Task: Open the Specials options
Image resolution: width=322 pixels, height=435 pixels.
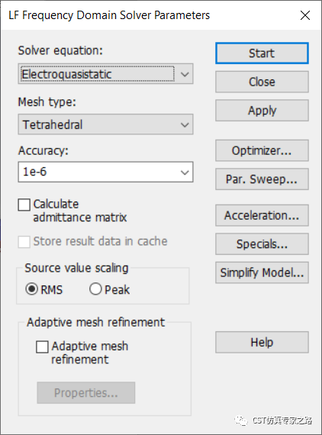Action: click(x=262, y=244)
